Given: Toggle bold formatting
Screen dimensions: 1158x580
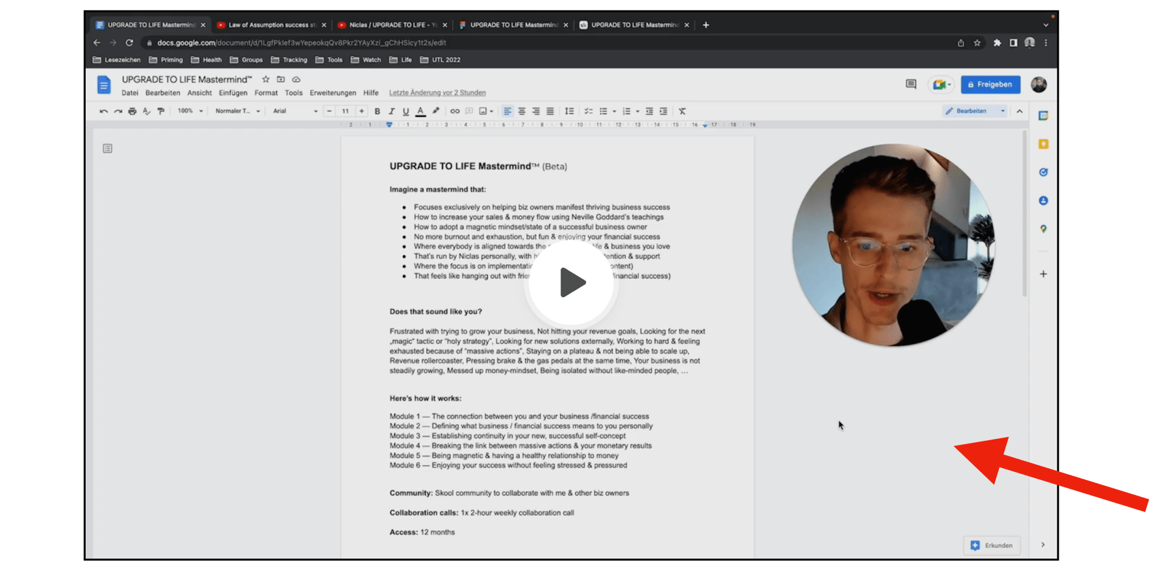Looking at the screenshot, I should pyautogui.click(x=377, y=111).
